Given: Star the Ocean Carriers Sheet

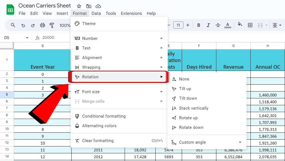Looking at the screenshot, I should (79, 5).
